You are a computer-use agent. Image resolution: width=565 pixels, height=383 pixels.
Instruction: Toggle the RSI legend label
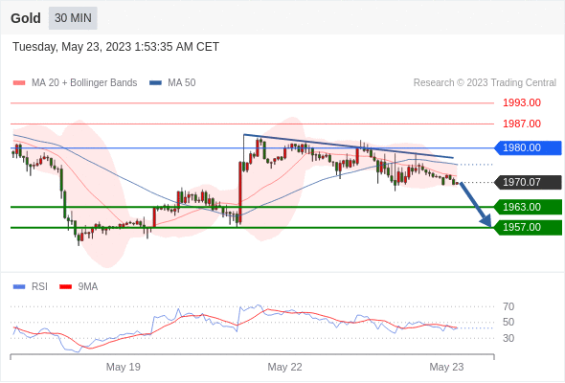[39, 287]
